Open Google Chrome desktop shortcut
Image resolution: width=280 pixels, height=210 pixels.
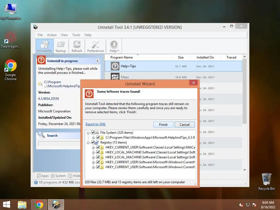tap(11, 70)
